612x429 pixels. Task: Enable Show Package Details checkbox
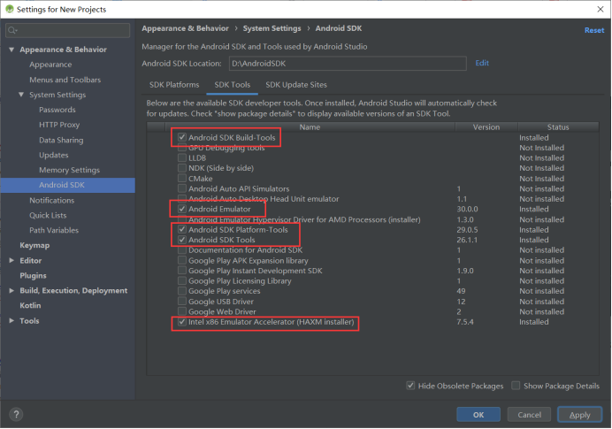click(x=516, y=386)
